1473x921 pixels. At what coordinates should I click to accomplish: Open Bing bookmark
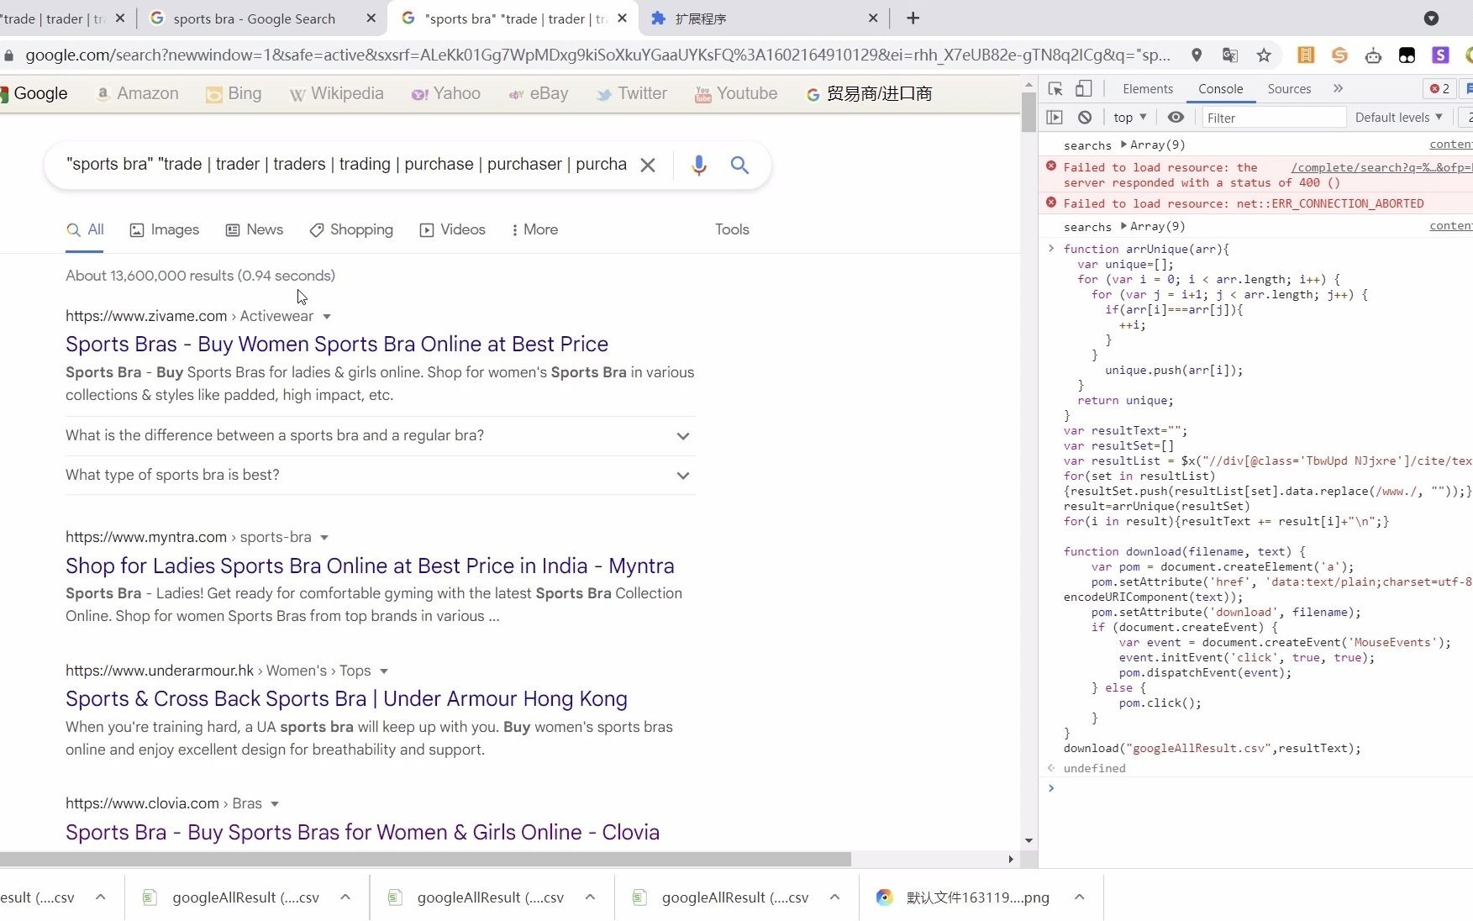pyautogui.click(x=234, y=93)
